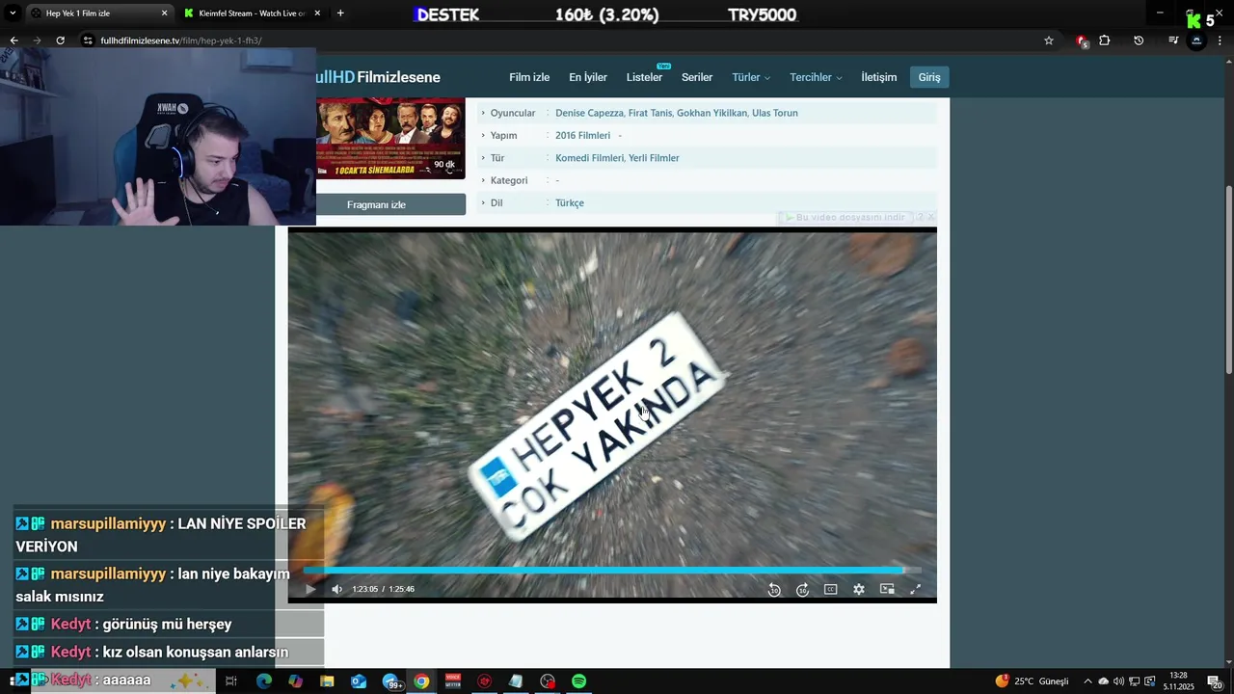Viewport: 1234px width, 694px height.
Task: Open taskbar clock showing 13:28
Action: 1178,681
